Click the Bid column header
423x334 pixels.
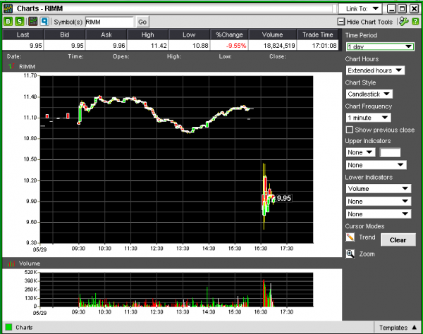[x=64, y=35]
